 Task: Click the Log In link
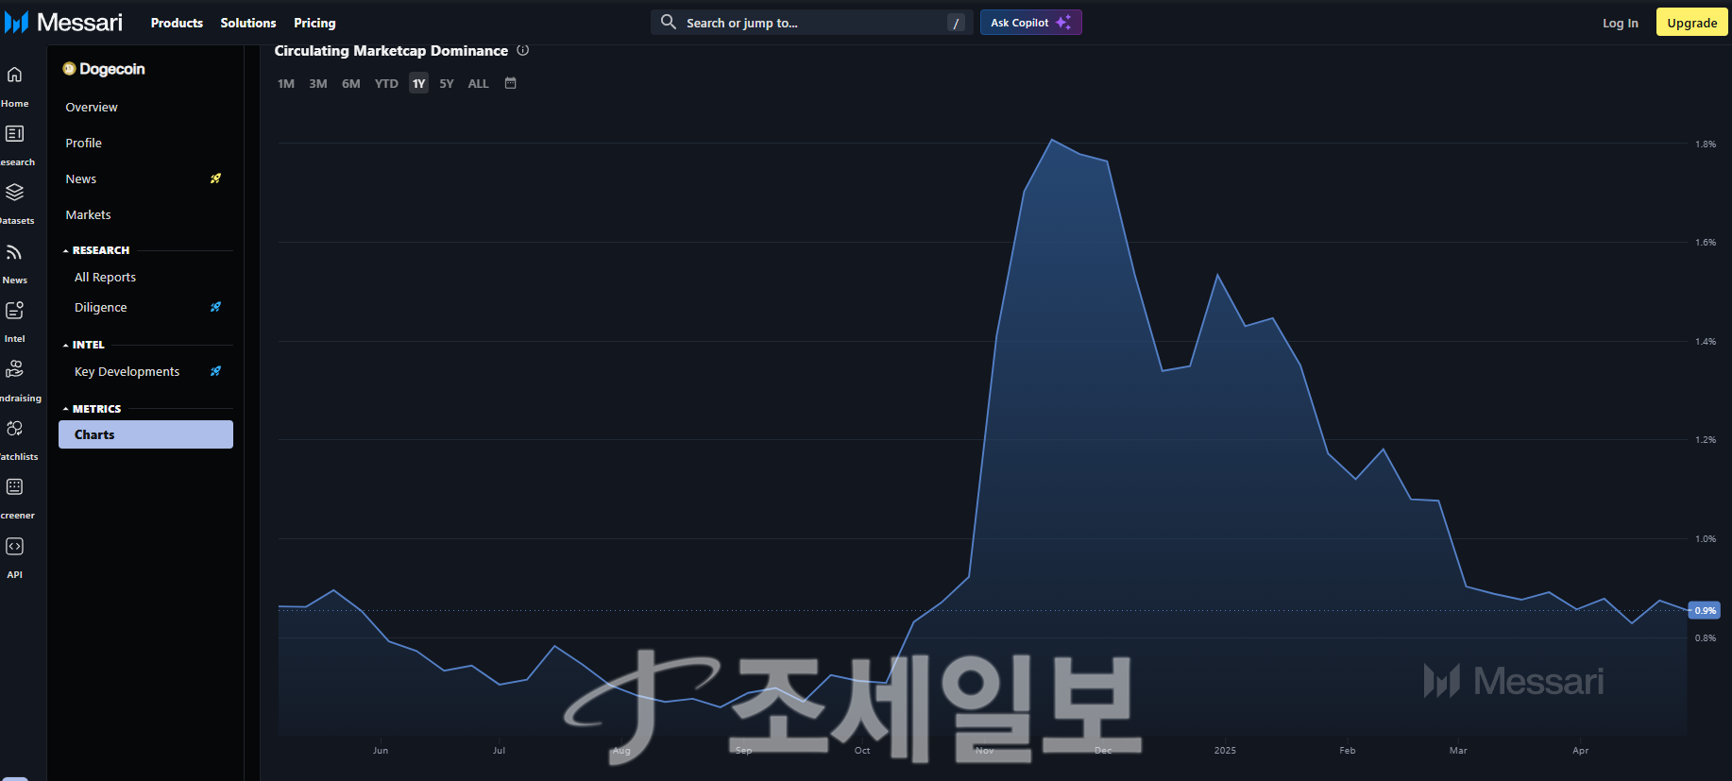[x=1621, y=23]
